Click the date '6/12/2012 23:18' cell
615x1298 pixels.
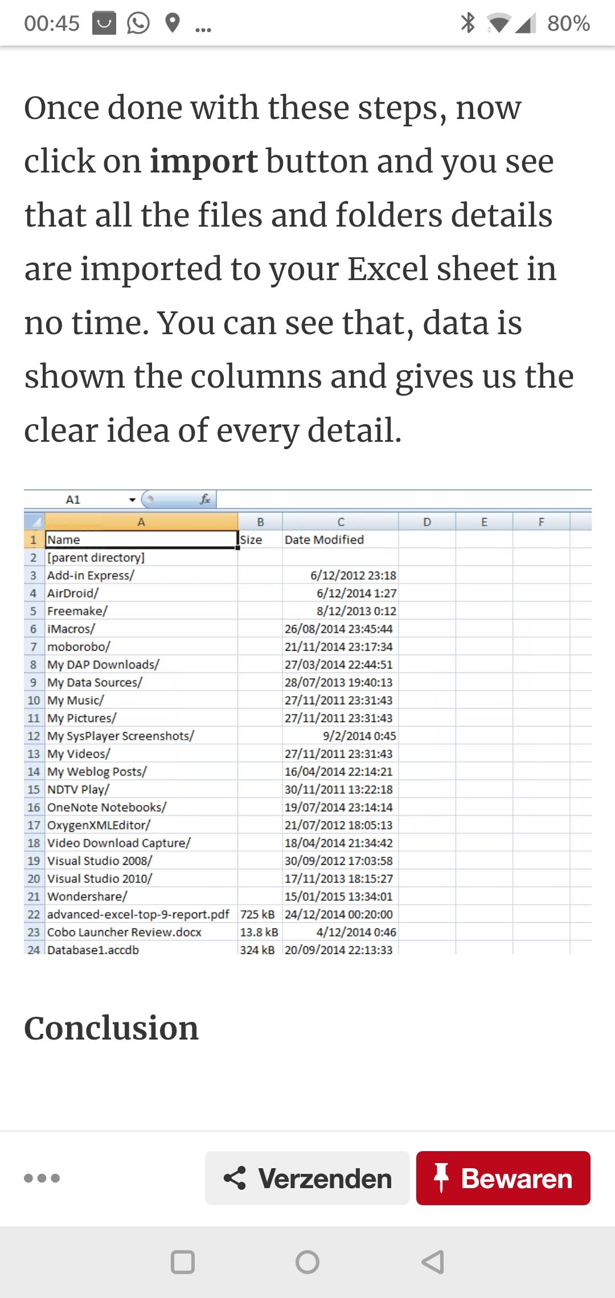click(341, 575)
